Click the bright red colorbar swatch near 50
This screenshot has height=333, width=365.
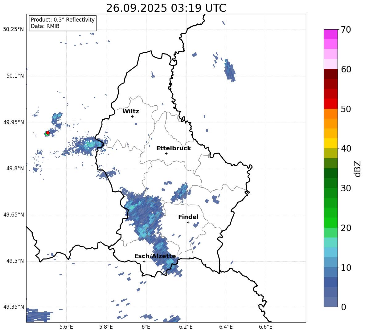click(x=330, y=104)
